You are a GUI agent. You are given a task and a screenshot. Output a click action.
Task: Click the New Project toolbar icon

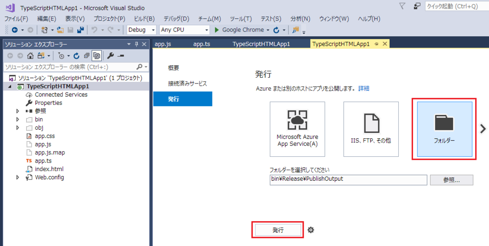click(x=44, y=30)
